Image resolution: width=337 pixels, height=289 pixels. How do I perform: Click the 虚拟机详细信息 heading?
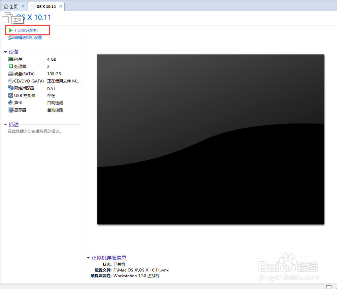pos(109,258)
